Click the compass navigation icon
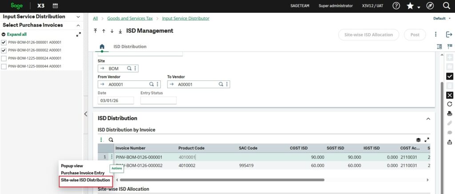Screen dimensions: 455x194 430,6
